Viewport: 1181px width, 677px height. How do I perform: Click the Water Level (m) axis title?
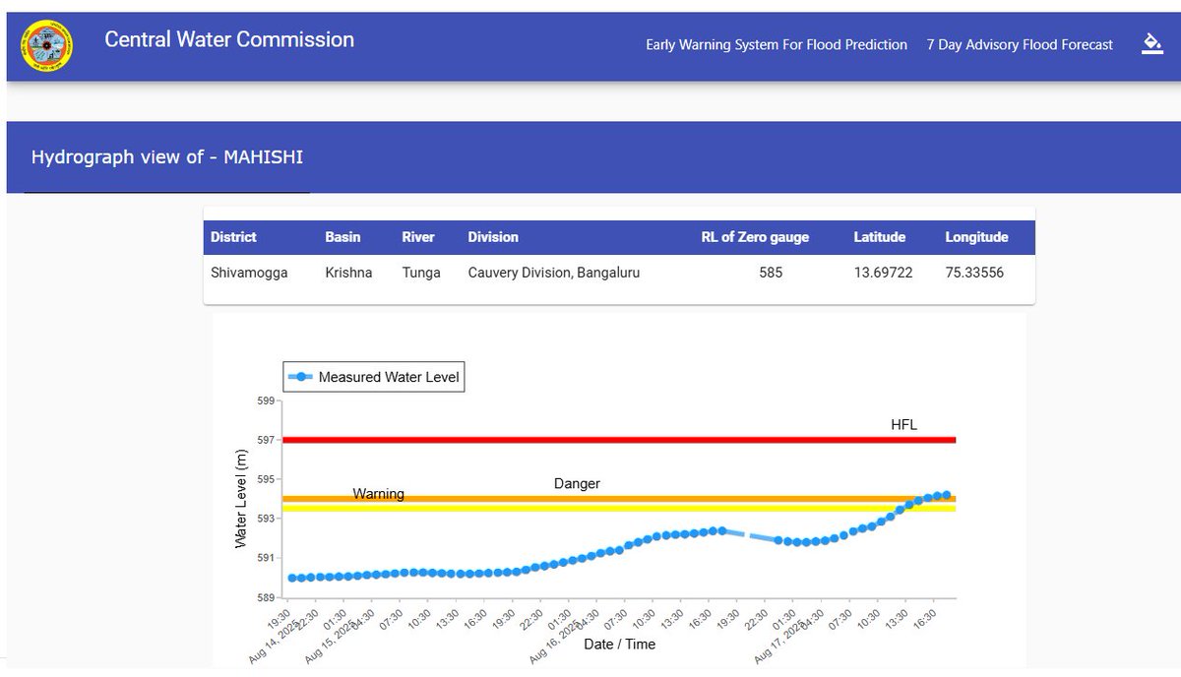pos(240,499)
